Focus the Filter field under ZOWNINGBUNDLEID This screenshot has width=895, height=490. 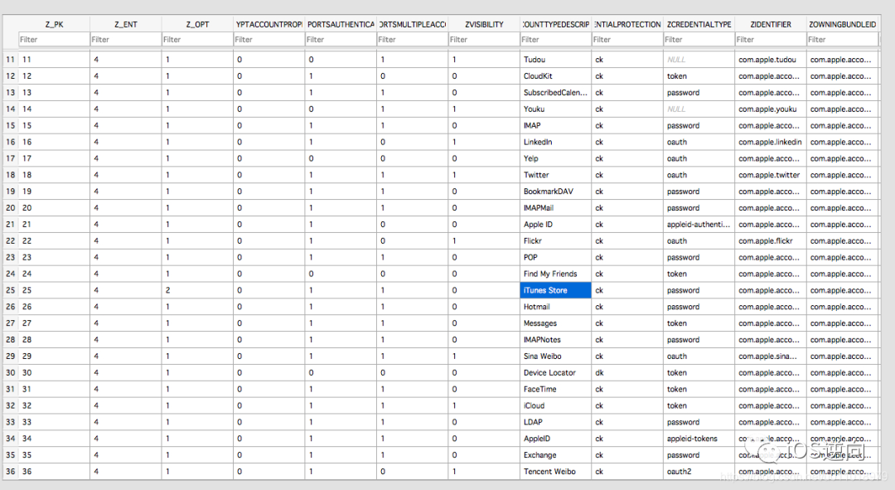pos(842,40)
